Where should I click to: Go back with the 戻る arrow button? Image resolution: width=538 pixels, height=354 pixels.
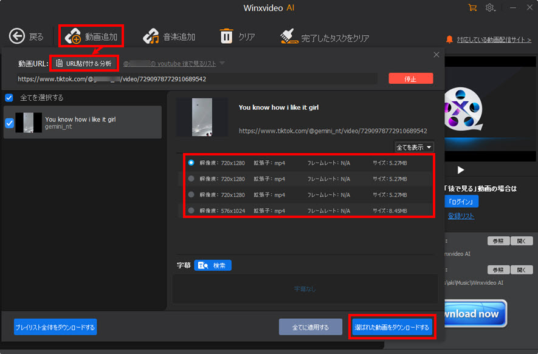click(26, 36)
